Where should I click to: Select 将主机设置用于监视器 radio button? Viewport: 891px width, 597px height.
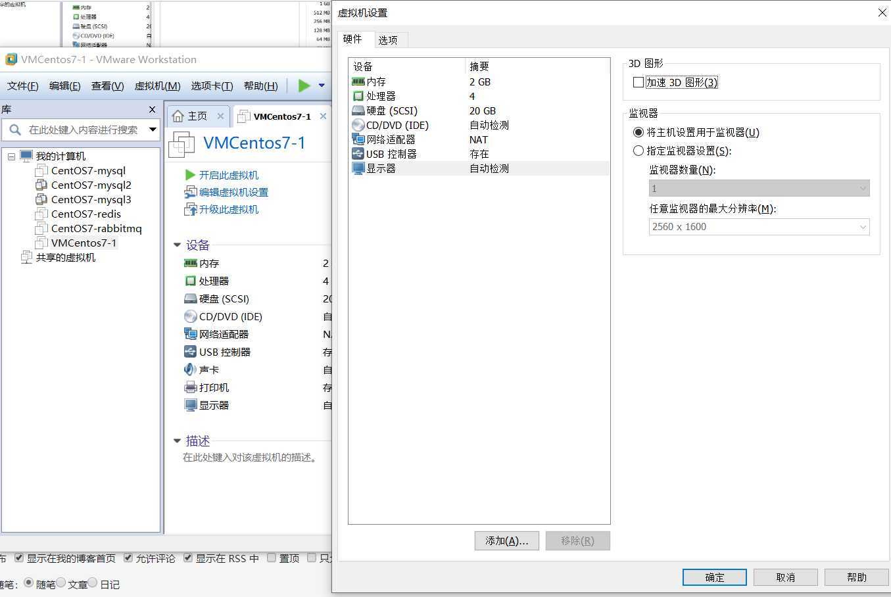pos(638,132)
